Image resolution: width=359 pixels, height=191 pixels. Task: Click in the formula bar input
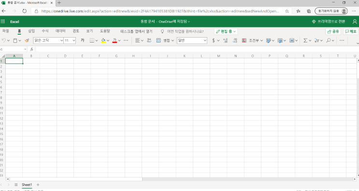pyautogui.click(x=197, y=49)
